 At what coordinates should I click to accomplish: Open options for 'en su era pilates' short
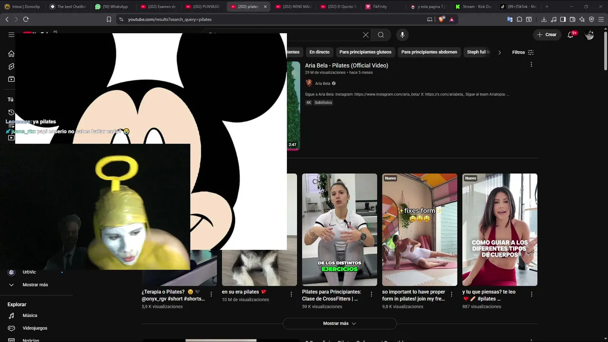click(x=291, y=294)
